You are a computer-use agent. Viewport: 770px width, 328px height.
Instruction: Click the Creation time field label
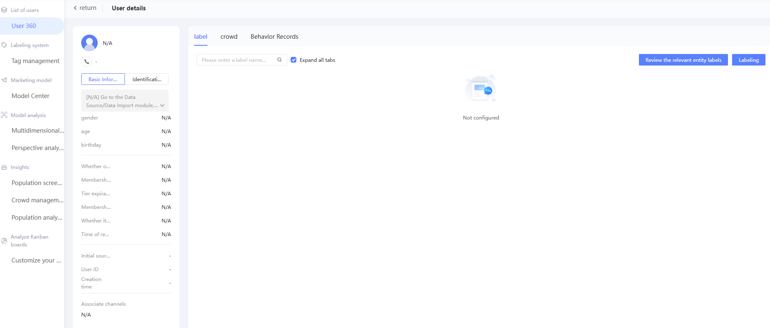click(x=91, y=283)
